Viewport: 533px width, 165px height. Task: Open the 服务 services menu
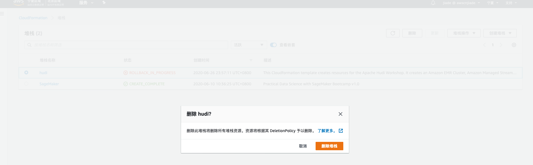(86, 3)
